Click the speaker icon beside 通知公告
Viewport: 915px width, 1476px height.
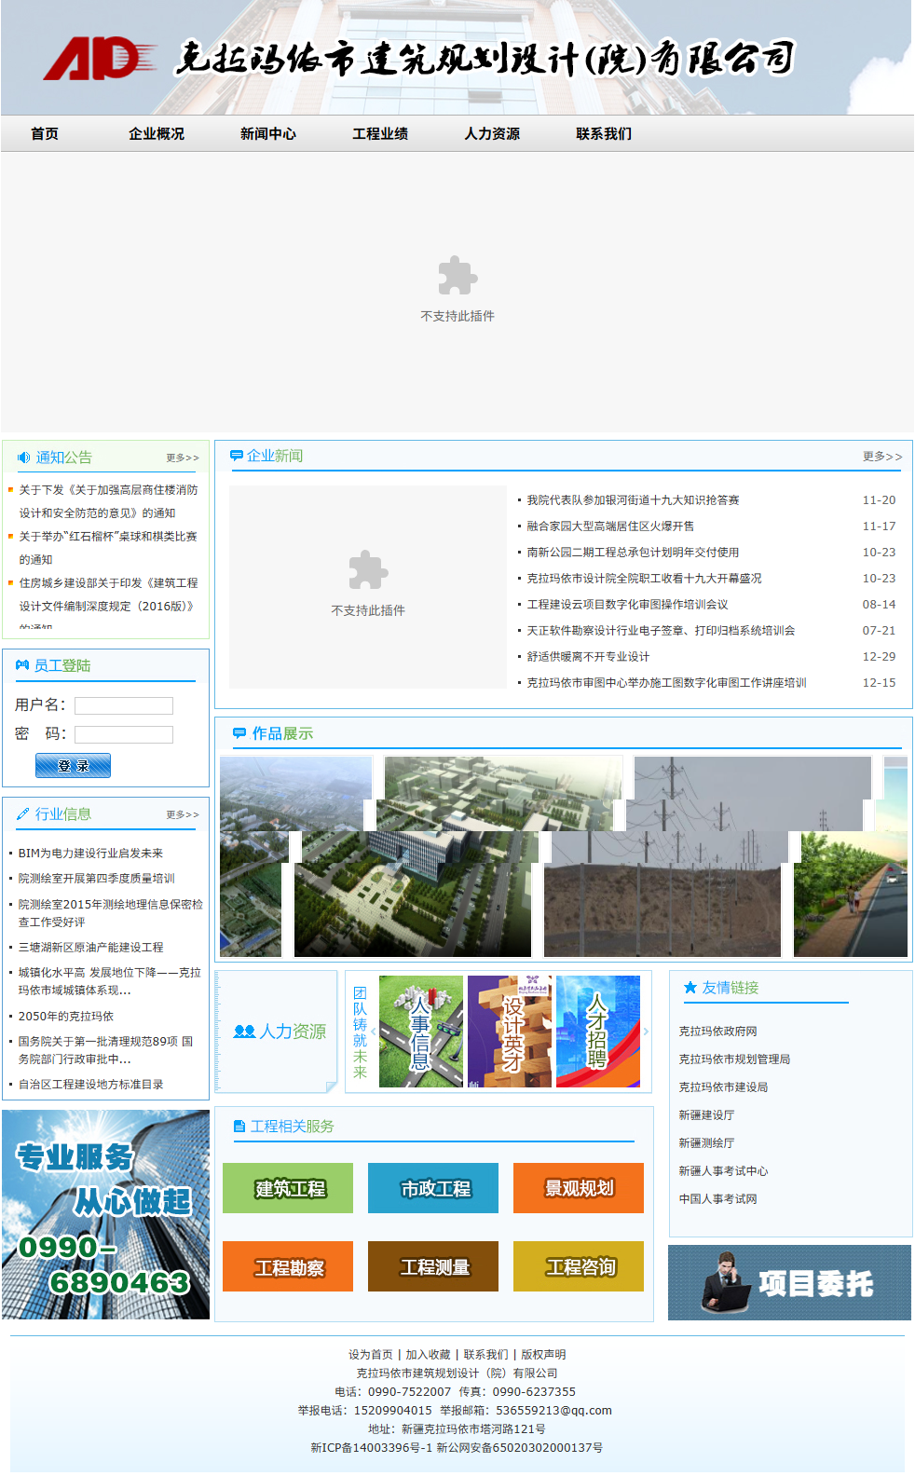pyautogui.click(x=24, y=458)
